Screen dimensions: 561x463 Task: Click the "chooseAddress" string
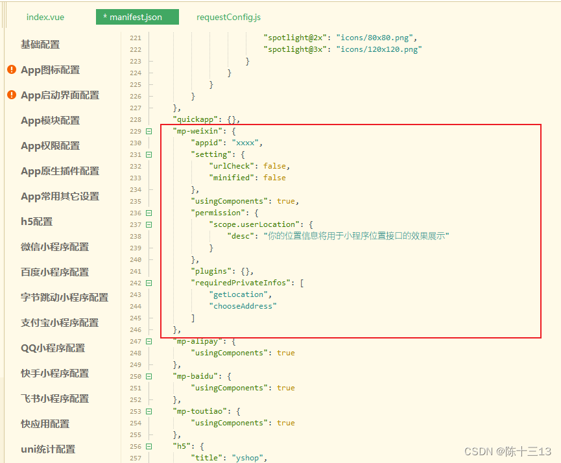[243, 306]
